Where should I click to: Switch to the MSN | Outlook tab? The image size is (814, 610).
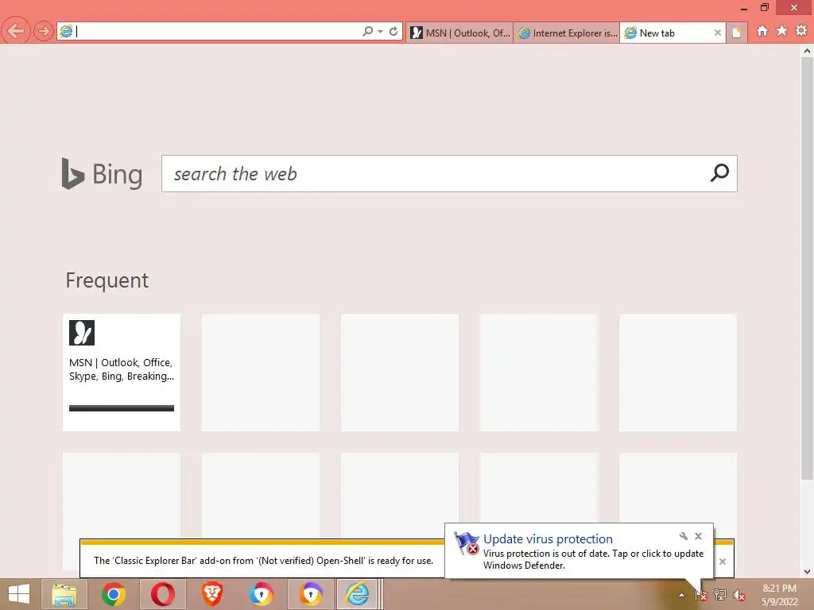coord(460,33)
